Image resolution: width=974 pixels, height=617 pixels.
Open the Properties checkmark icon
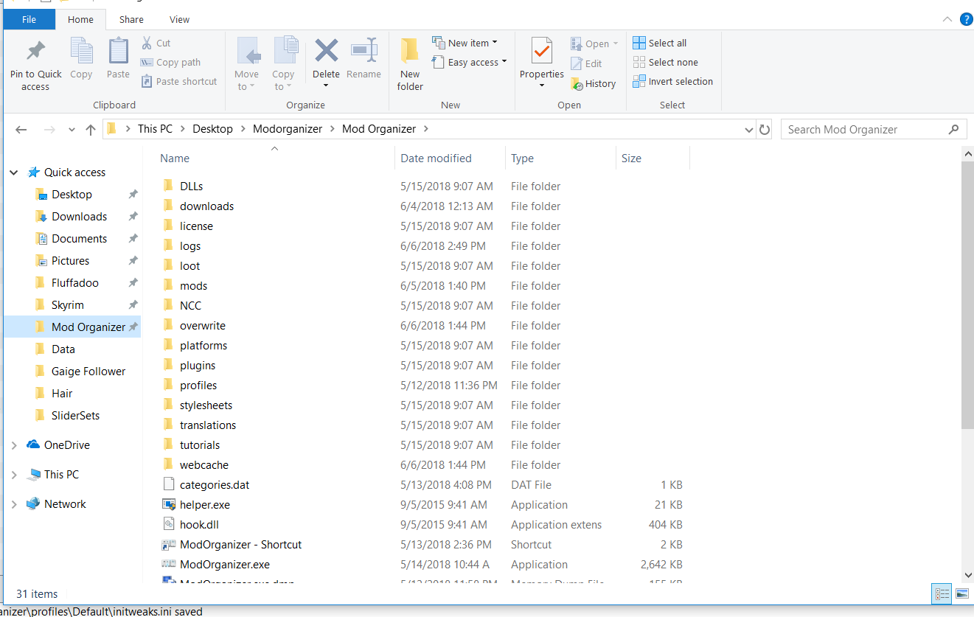coord(542,51)
